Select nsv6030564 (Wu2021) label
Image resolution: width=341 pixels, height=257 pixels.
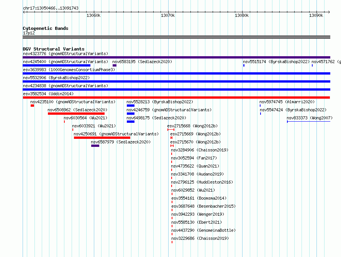pyautogui.click(x=85, y=118)
